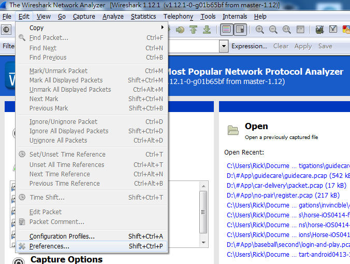Toggle the Colorize packet list button

(226, 30)
